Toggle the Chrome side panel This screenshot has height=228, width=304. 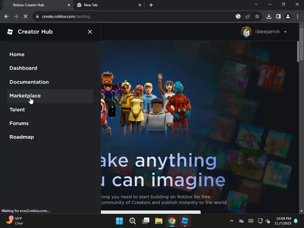pyautogui.click(x=278, y=17)
